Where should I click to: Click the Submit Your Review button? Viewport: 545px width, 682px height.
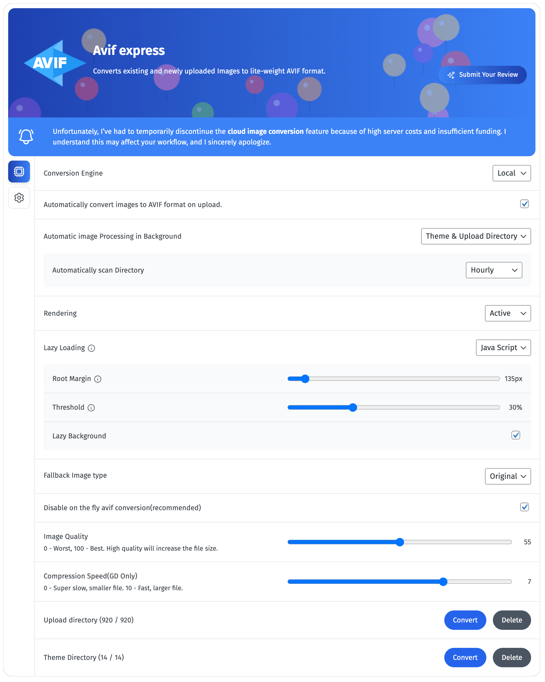click(x=483, y=75)
